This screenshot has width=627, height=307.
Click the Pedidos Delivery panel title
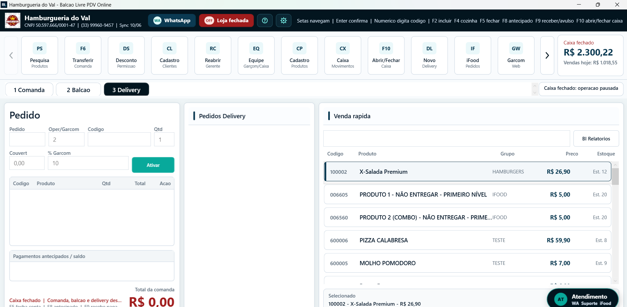click(222, 116)
